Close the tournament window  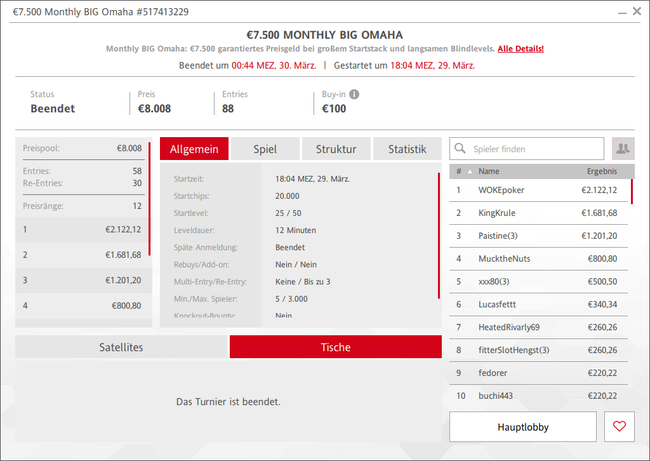pos(637,11)
